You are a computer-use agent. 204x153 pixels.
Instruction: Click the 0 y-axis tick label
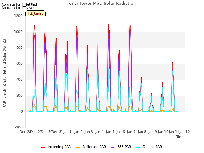(22, 111)
